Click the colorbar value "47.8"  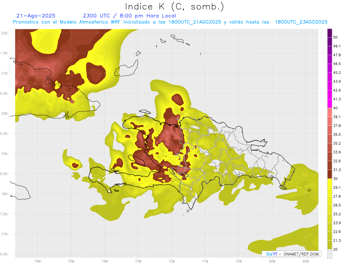pyautogui.click(x=337, y=55)
